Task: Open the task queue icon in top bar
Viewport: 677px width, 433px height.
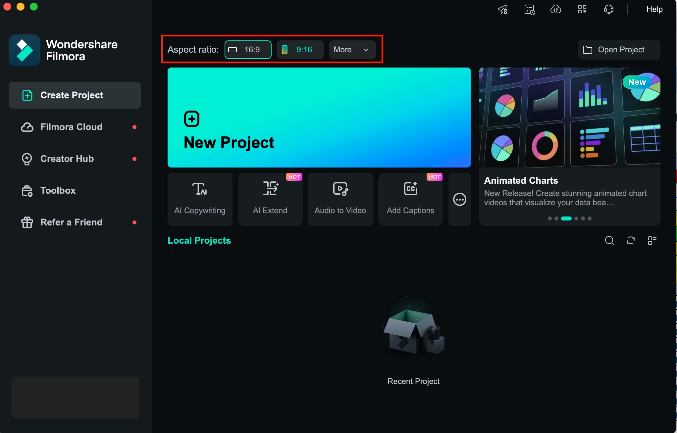Action: click(x=529, y=9)
